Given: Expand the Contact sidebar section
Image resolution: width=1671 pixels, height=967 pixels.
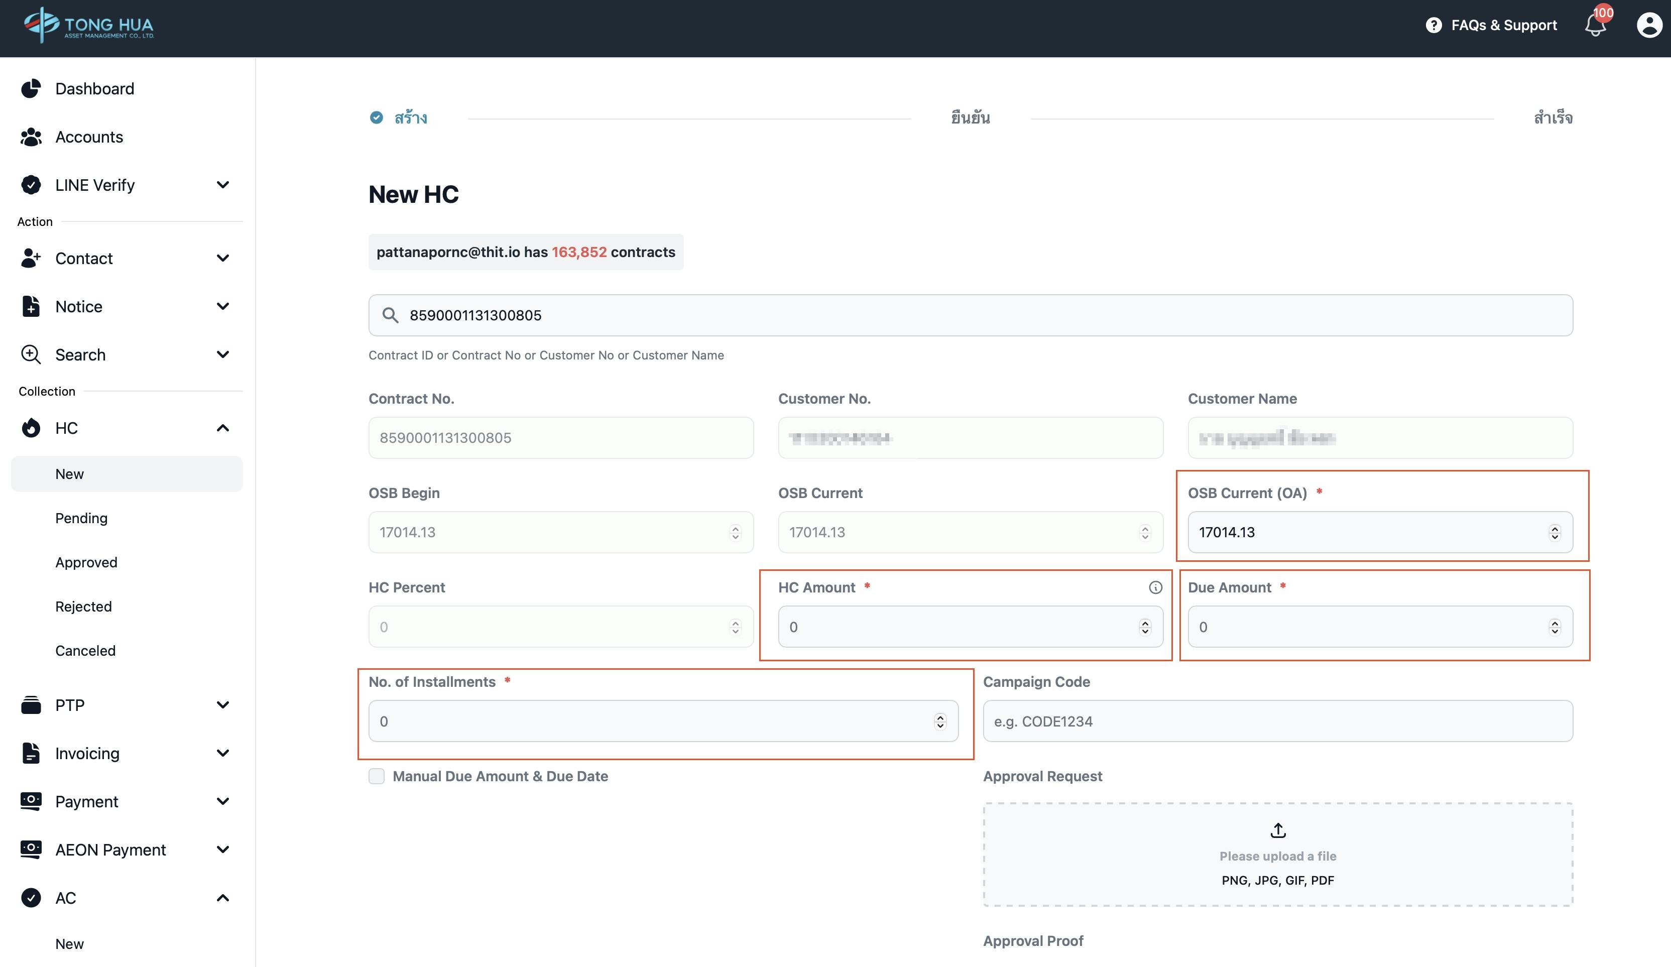Looking at the screenshot, I should (223, 258).
